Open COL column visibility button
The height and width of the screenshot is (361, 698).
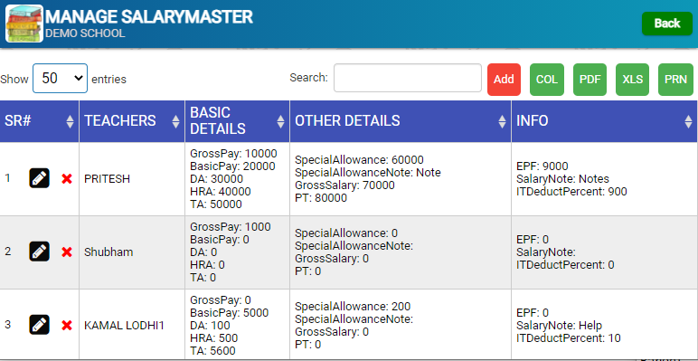click(547, 80)
